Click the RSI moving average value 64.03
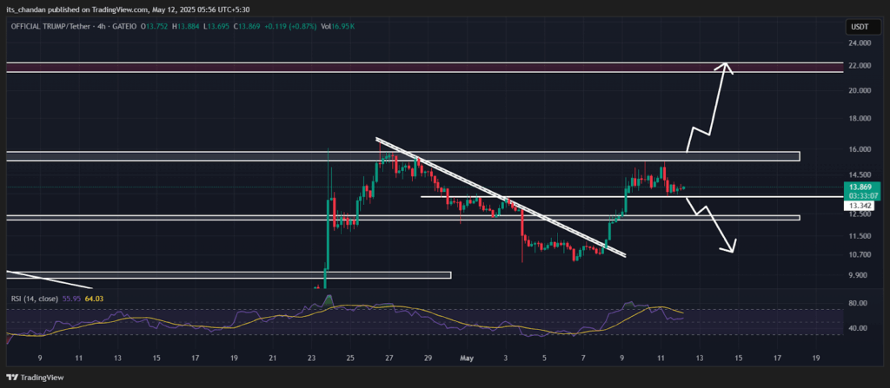The image size is (890, 388). 94,299
